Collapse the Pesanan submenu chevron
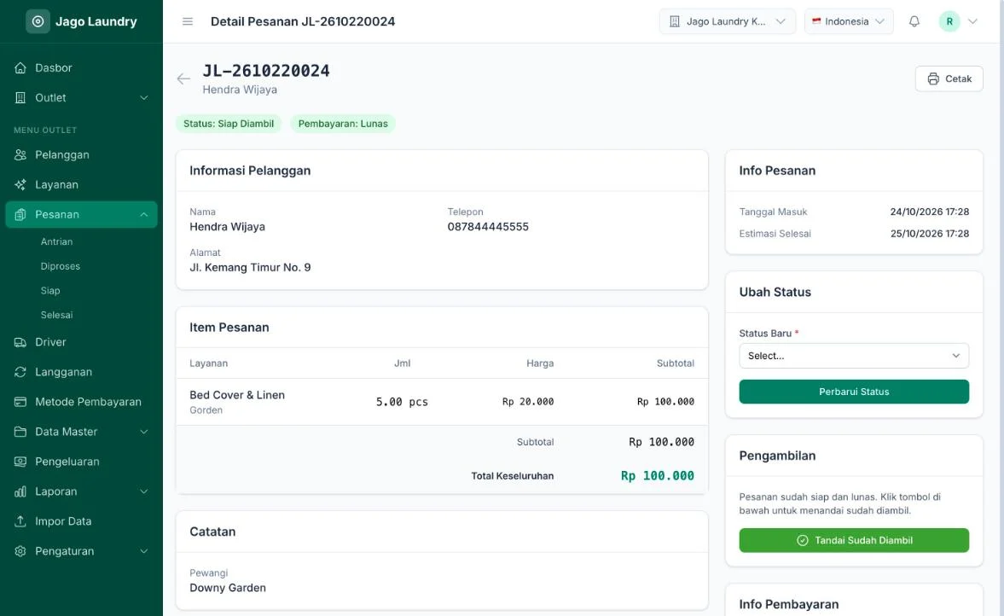Screen dimensions: 1004x616 (144, 214)
